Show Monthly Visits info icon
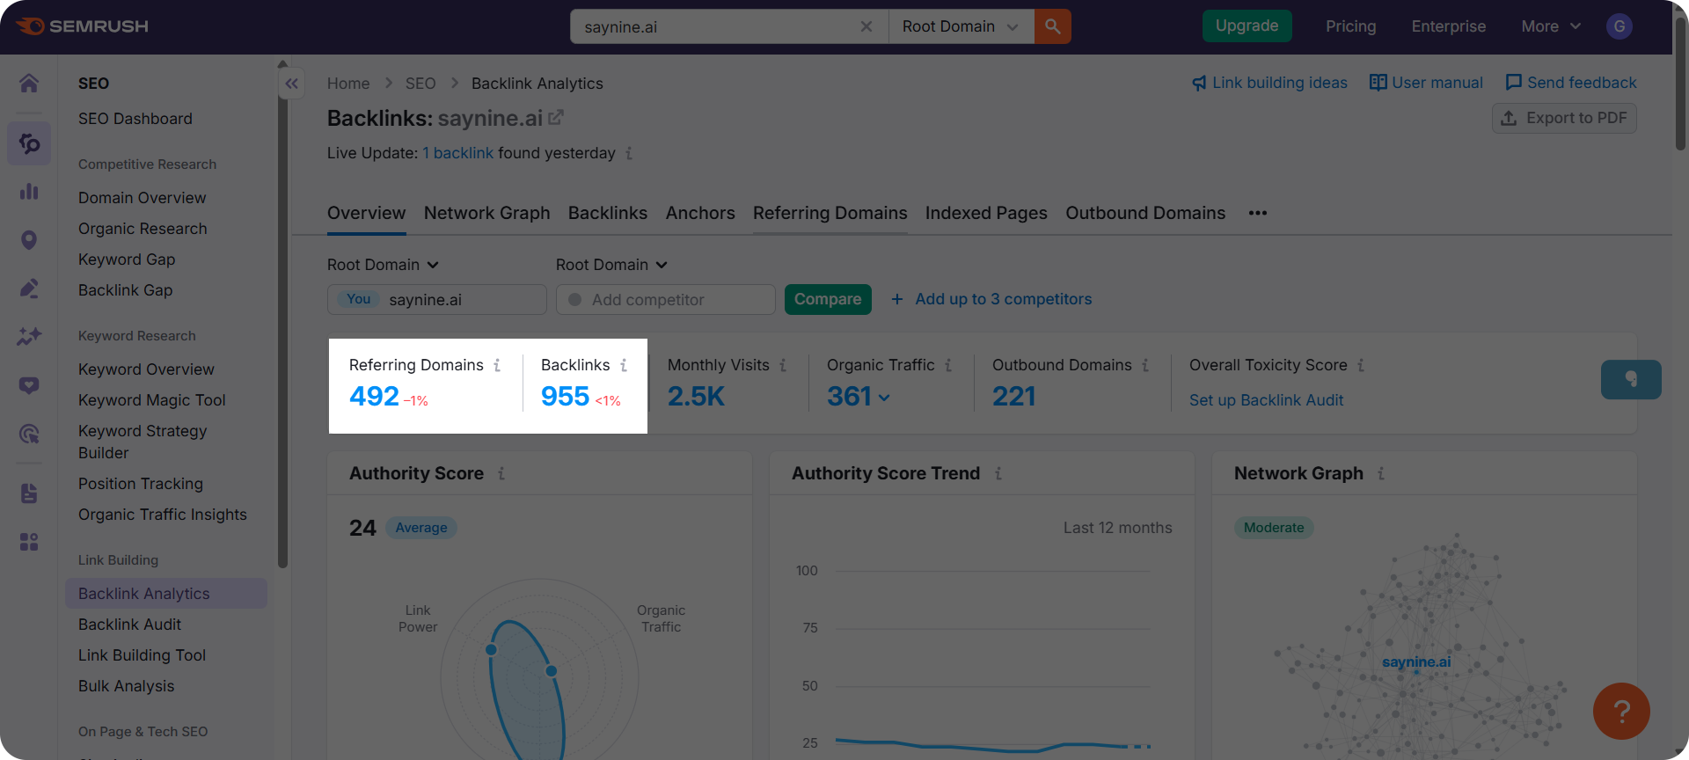Screen dimensions: 1689x760 pyautogui.click(x=783, y=365)
